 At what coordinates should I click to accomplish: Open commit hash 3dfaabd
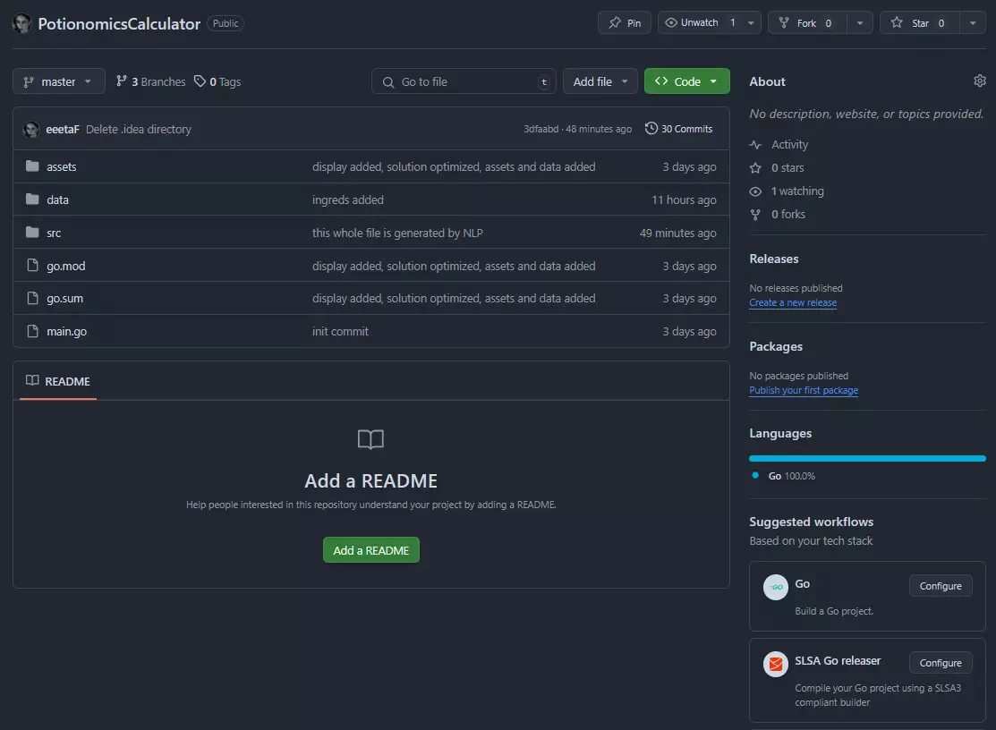pos(541,129)
